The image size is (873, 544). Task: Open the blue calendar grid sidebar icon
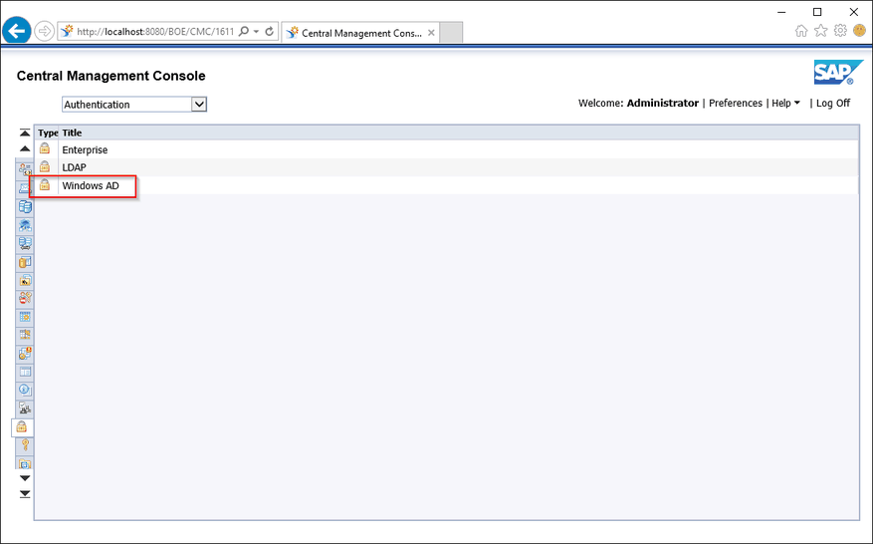(25, 317)
